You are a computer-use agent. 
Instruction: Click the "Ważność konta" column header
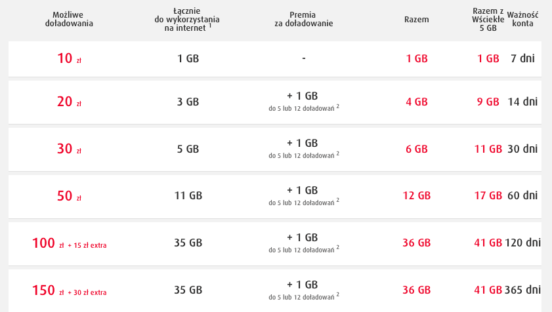522,19
